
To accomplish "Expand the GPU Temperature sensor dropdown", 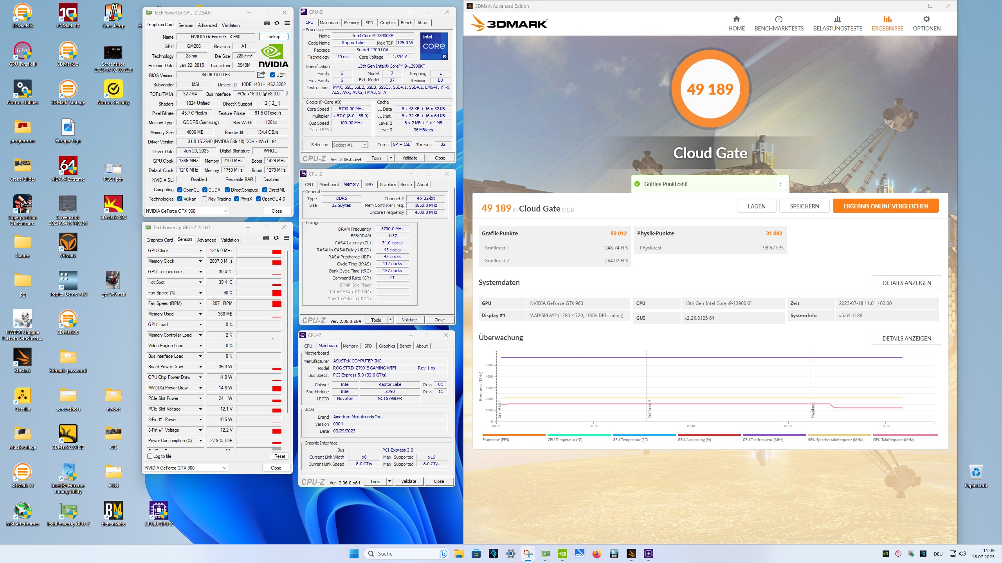I will 200,272.
